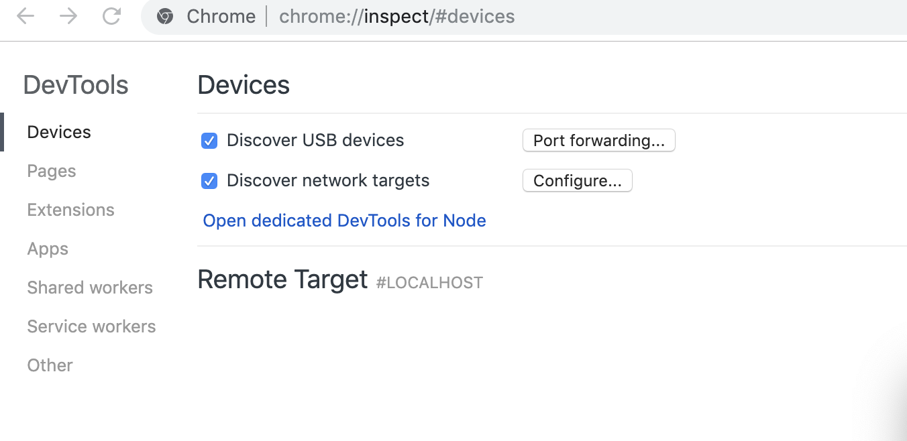Select the Other sidebar entry
This screenshot has width=907, height=441.
coord(50,365)
